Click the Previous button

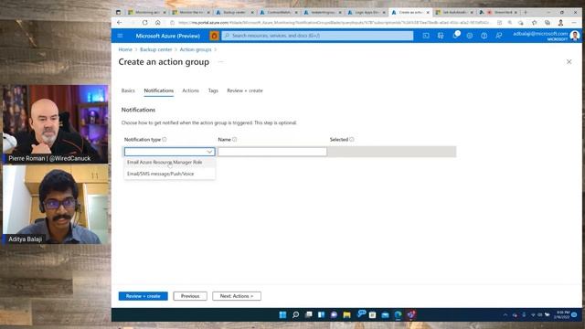pyautogui.click(x=190, y=296)
